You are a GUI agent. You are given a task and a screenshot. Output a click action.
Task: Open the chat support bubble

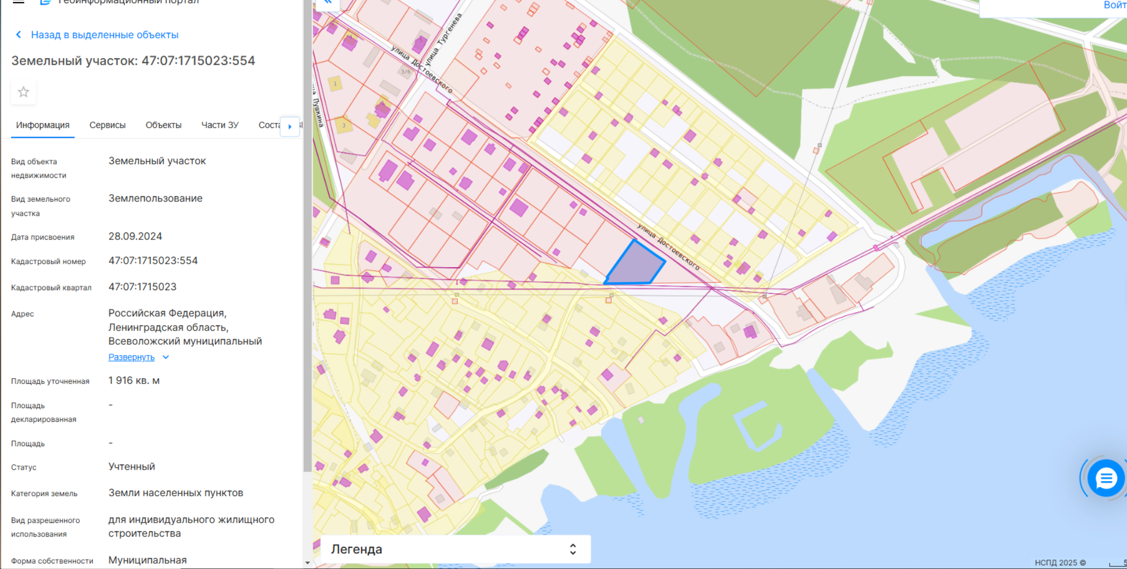click(x=1106, y=479)
